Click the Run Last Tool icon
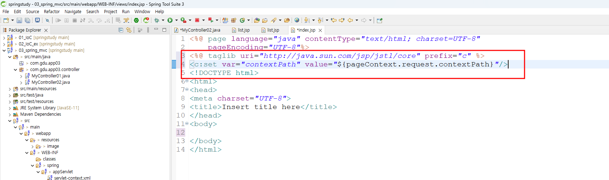Viewport: 609px width, 180px height. pos(183,20)
